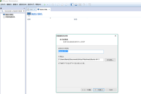Click the 位置 path text field
The width and height of the screenshot is (141, 94).
(x=81, y=60)
